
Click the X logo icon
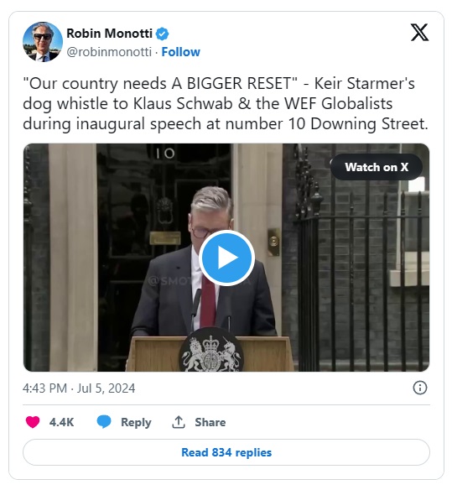[419, 32]
